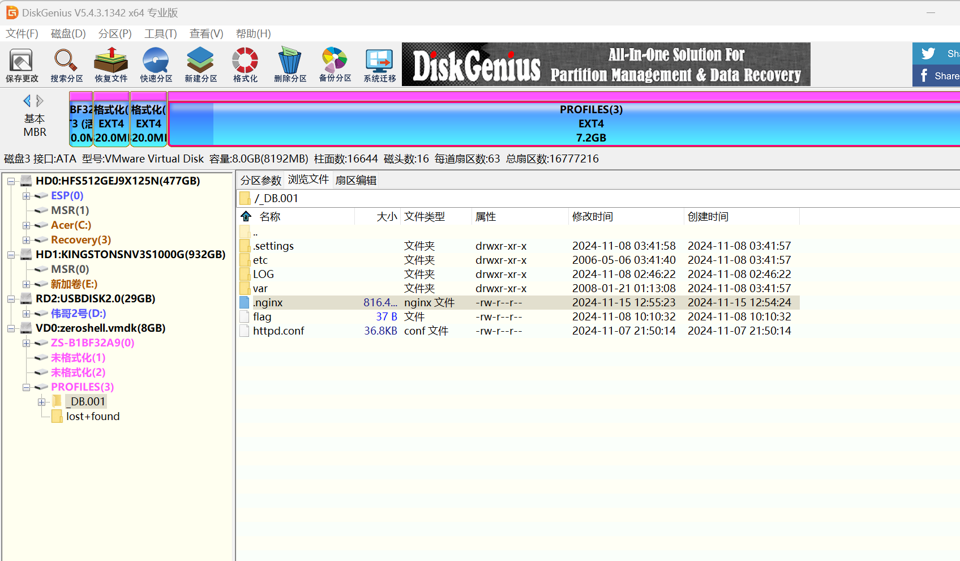Screen dimensions: 960x561
Task: Go to the previous disk with left arrow
Action: pos(27,101)
